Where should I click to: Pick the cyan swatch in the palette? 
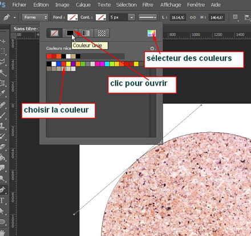[x=107, y=64]
